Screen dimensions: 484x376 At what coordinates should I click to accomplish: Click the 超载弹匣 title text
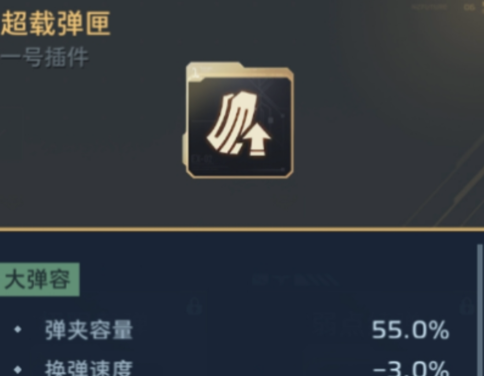point(55,23)
